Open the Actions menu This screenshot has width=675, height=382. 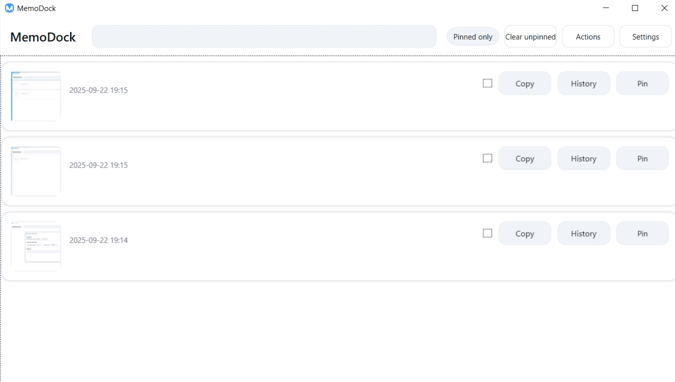[588, 36]
